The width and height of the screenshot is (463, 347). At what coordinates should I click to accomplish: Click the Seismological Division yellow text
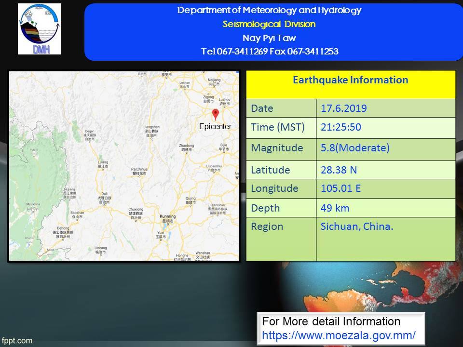269,24
